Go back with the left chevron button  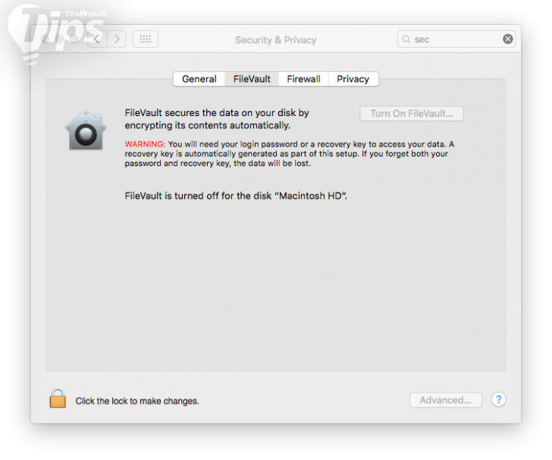point(97,39)
